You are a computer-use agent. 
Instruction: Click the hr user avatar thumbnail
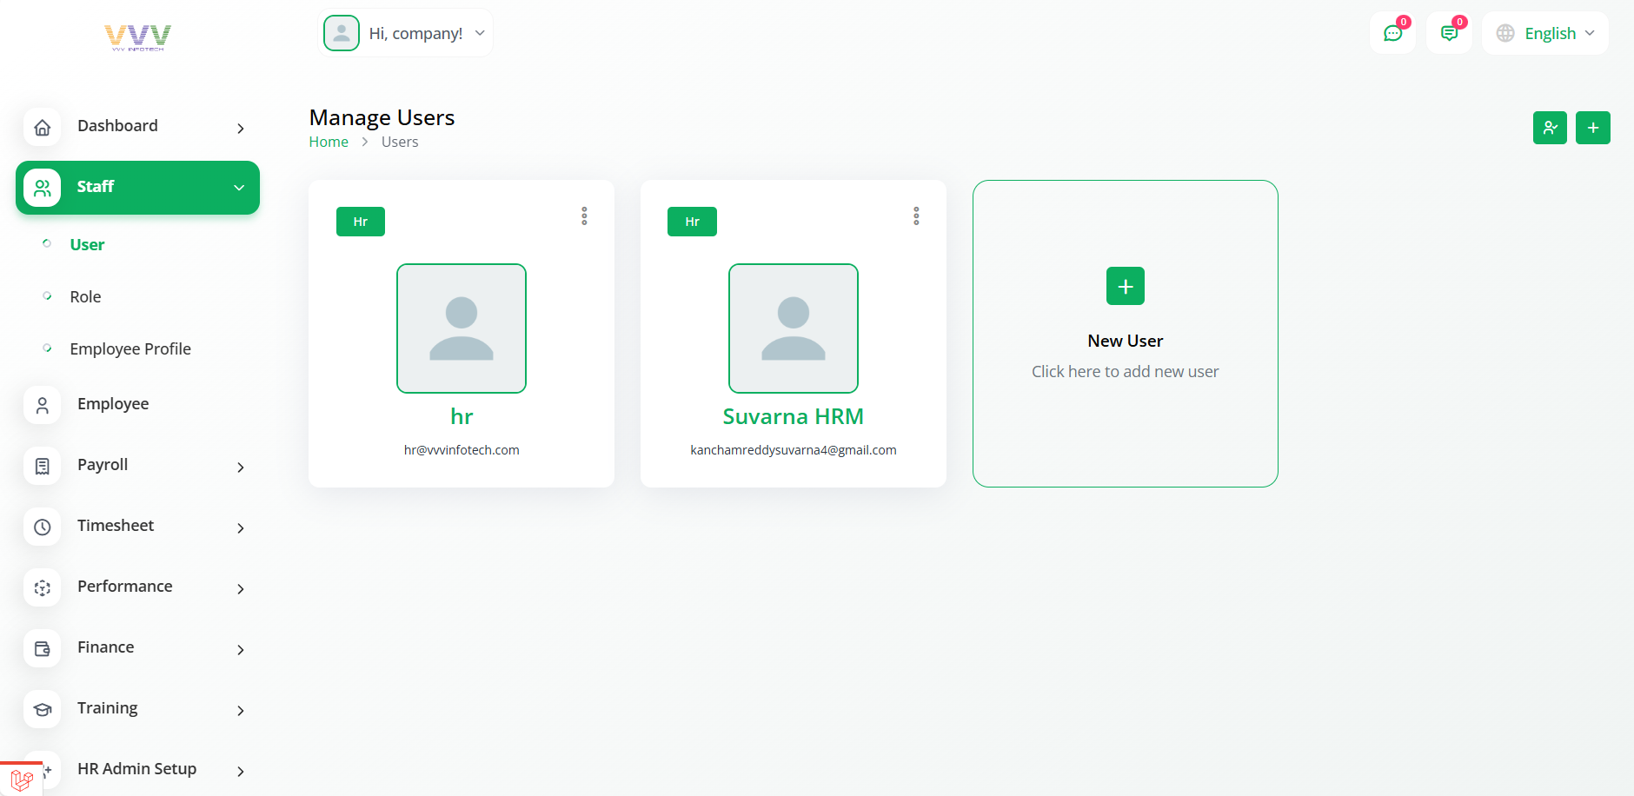coord(462,328)
